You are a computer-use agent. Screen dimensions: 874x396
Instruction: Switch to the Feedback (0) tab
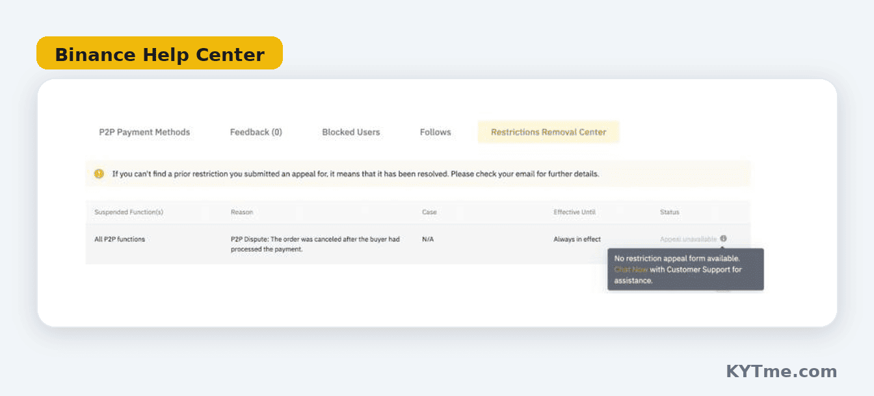tap(256, 132)
